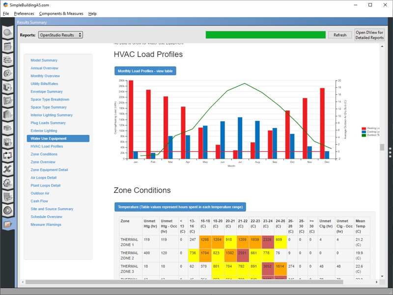Select the Constructions brick wall icon
Image resolution: width=393 pixels, height=295 pixels.
coord(8,61)
